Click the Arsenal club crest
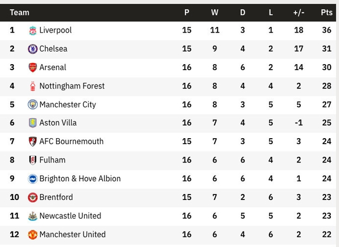Viewport: 339px width, 247px height. pyautogui.click(x=33, y=67)
